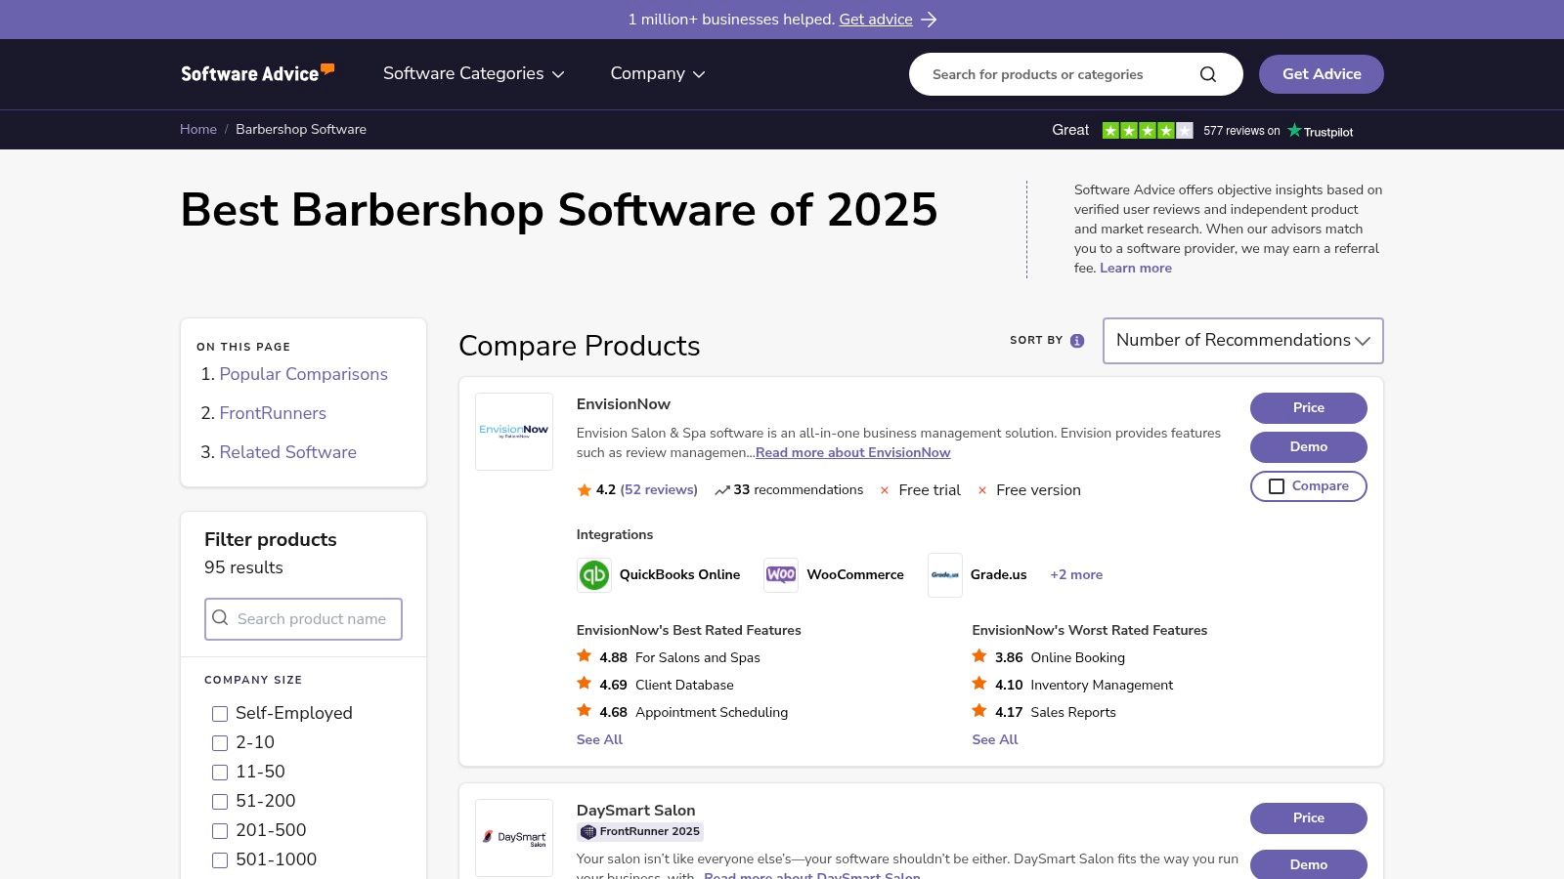Click the 95 results text
1564x879 pixels.
[243, 567]
